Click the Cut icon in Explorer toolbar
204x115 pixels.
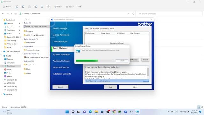coord(17,7)
